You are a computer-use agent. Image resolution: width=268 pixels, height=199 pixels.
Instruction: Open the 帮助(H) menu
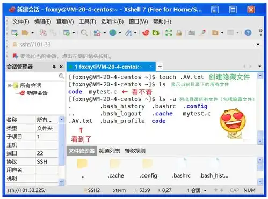pyautogui.click(x=162, y=21)
